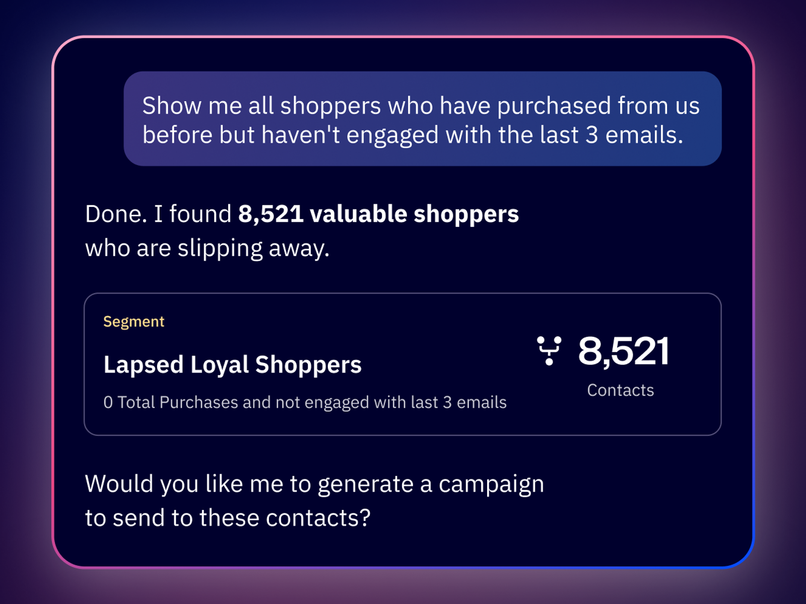The width and height of the screenshot is (806, 604).
Task: Click the "Done. I found" reply text
Action: coord(158,214)
